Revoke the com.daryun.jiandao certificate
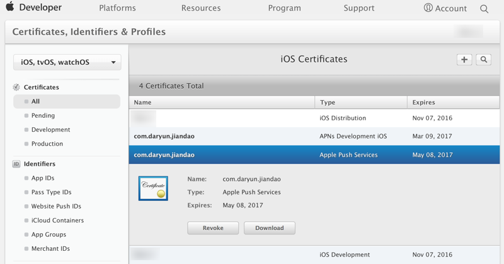Screen dimensions: 504x264 coord(213,228)
